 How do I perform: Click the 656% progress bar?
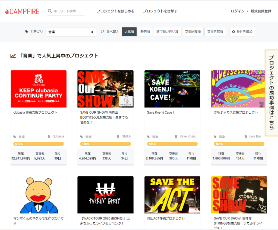coord(39,144)
